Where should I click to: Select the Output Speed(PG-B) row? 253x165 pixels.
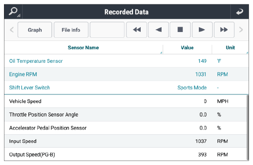click(x=126, y=154)
